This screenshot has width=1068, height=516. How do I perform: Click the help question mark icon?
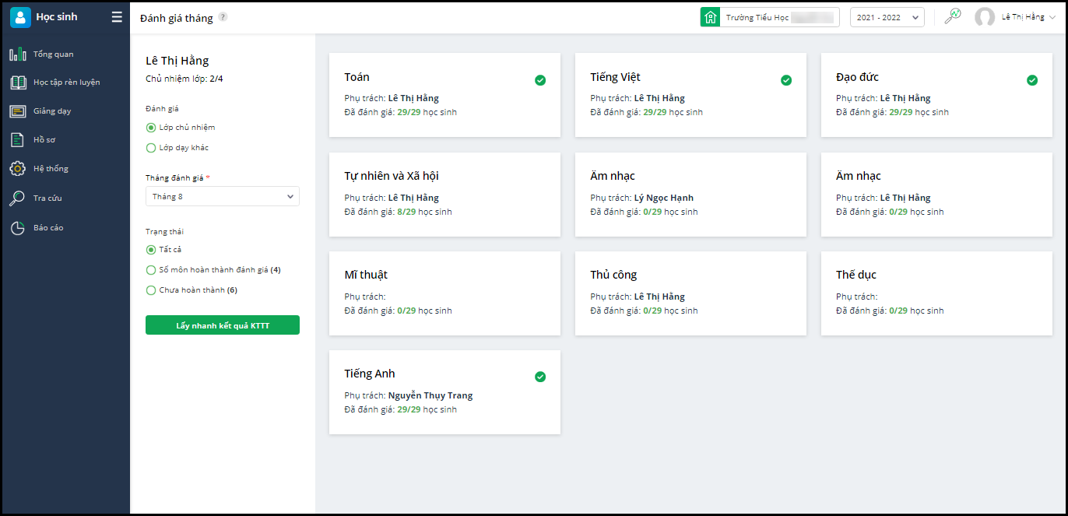[223, 17]
